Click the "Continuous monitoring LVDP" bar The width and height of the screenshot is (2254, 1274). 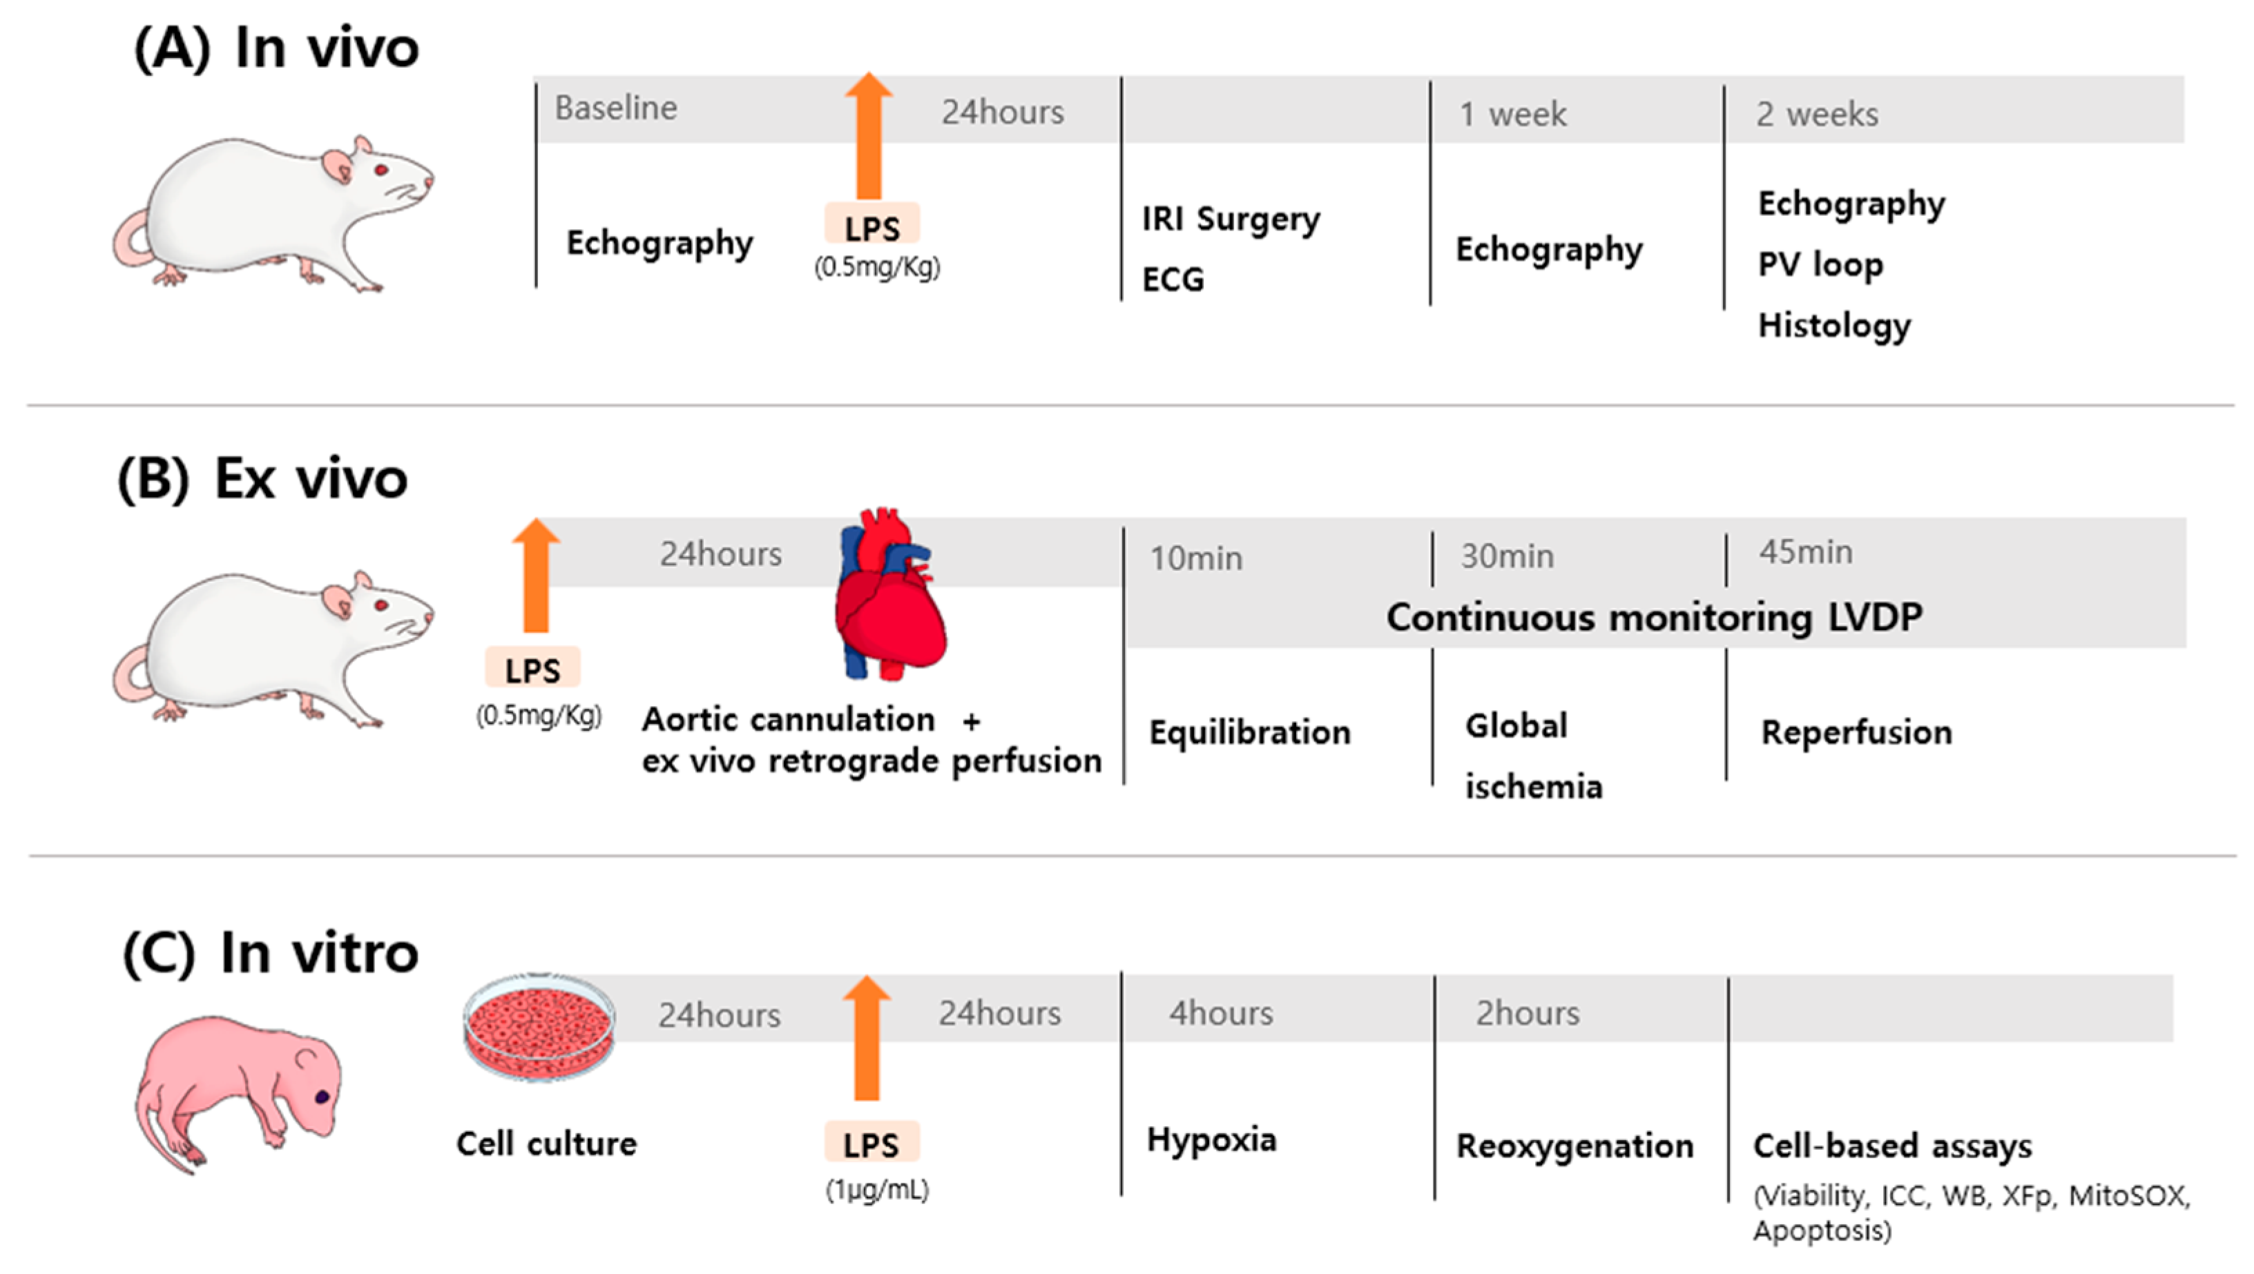(1655, 618)
